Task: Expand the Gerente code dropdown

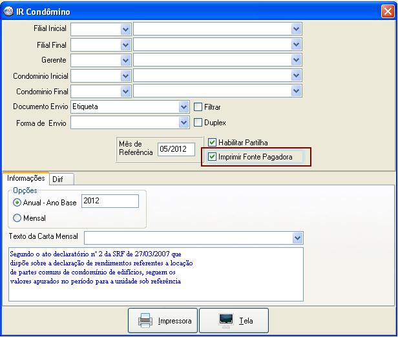Action: (x=125, y=60)
